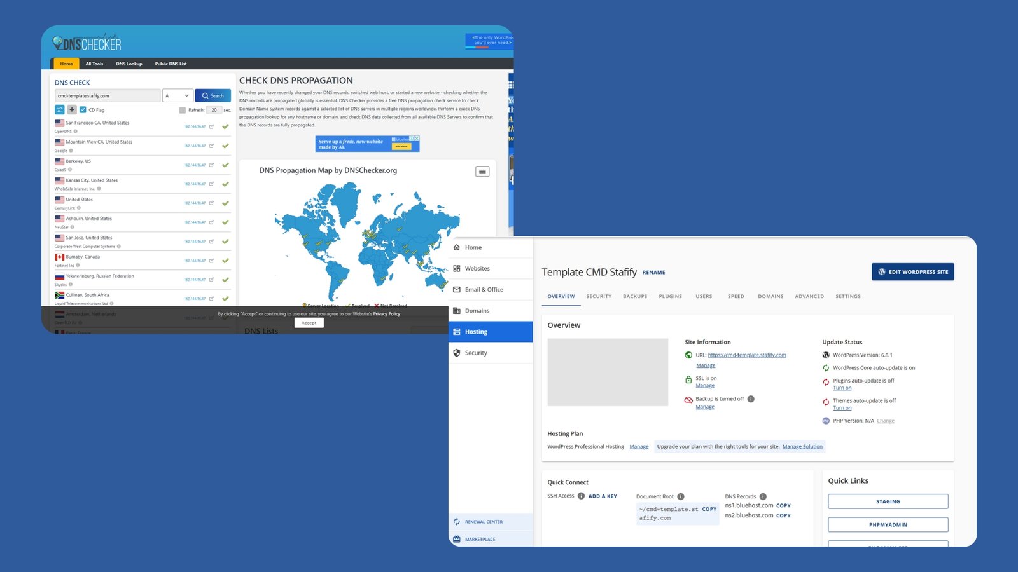Turn on Plugins auto-update

point(842,388)
